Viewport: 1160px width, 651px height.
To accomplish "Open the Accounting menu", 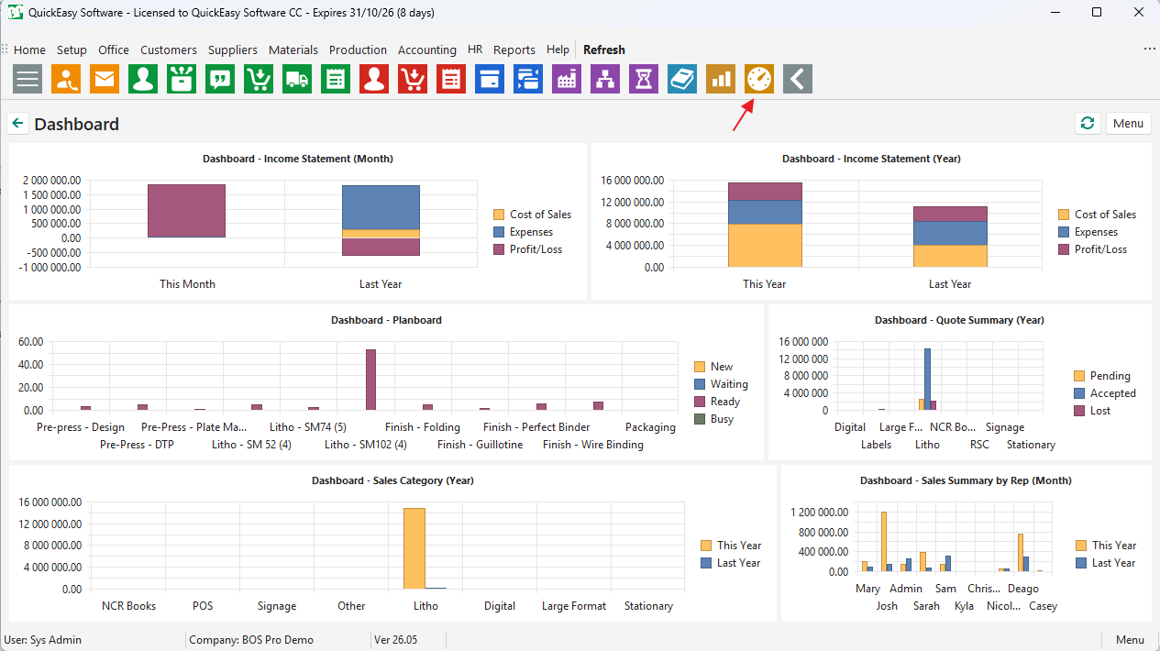I will (x=427, y=50).
